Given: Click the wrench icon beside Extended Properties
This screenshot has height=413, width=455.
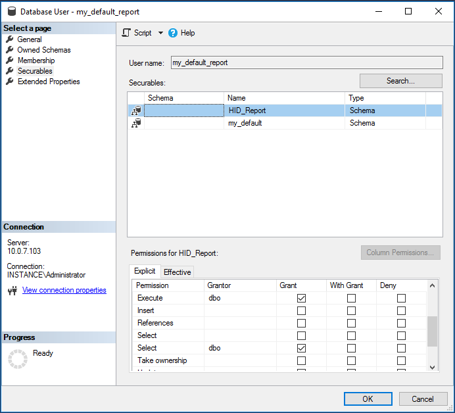Looking at the screenshot, I should coord(10,82).
